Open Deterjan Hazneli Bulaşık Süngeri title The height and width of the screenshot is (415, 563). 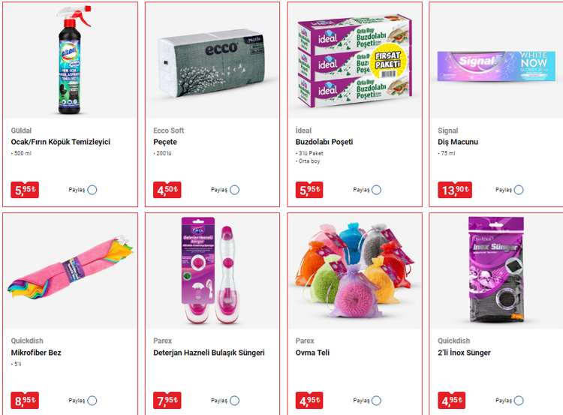209,353
